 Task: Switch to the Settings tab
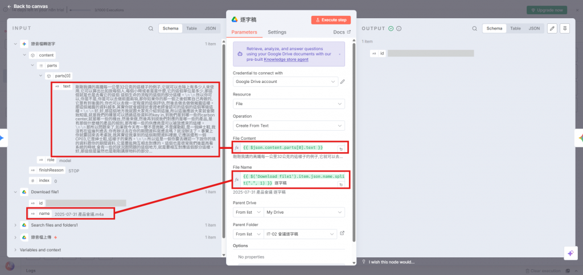[x=277, y=32]
